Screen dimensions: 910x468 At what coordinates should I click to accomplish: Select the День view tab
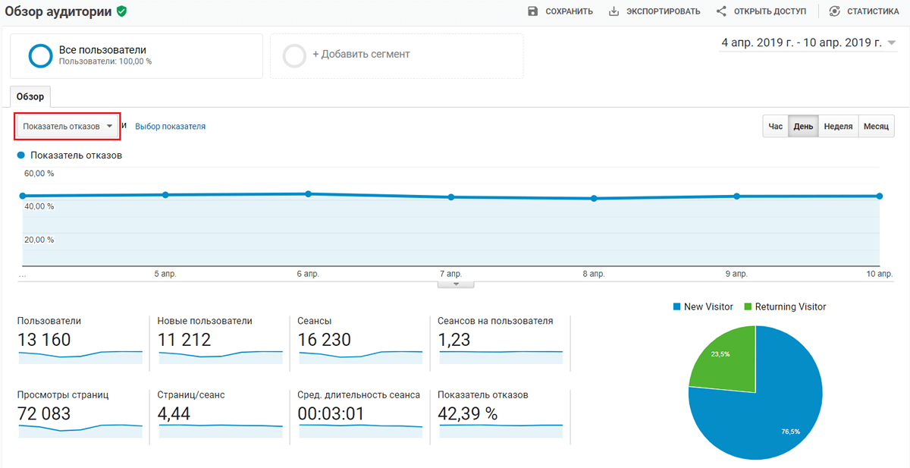803,127
